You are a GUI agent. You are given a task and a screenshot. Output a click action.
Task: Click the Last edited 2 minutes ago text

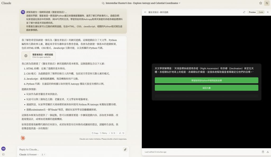(156, 152)
